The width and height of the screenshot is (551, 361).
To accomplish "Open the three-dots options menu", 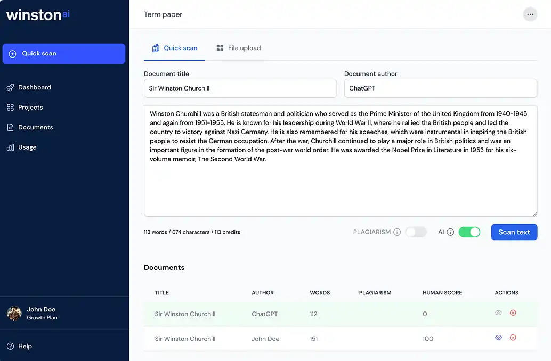I will click(x=530, y=14).
